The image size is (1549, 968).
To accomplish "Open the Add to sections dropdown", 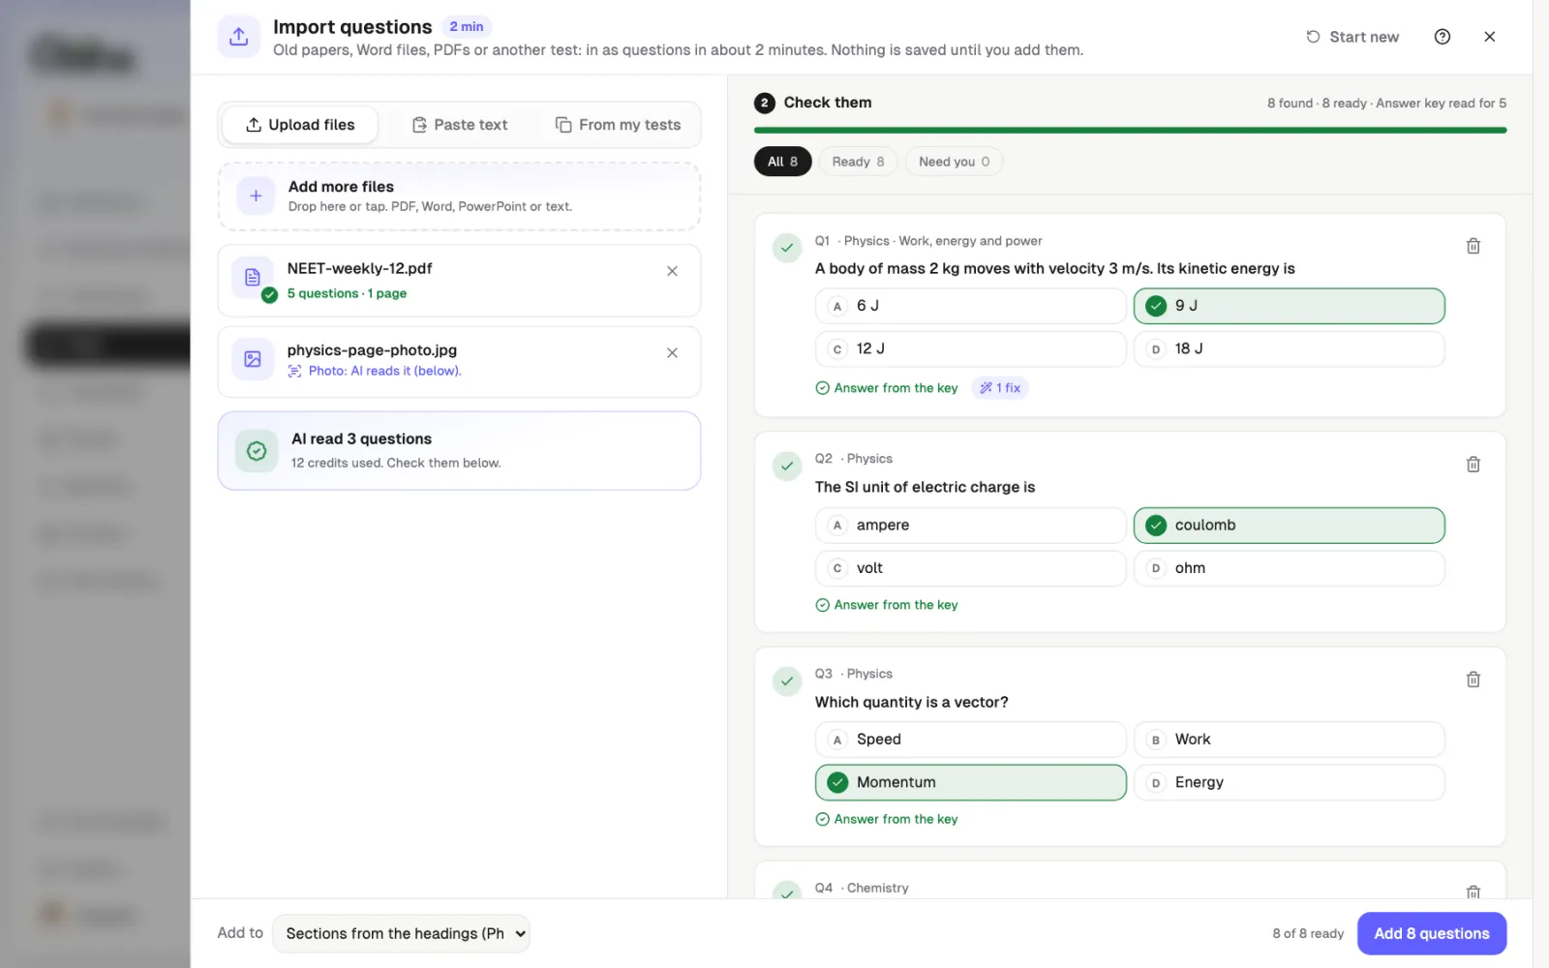I will coord(401,934).
